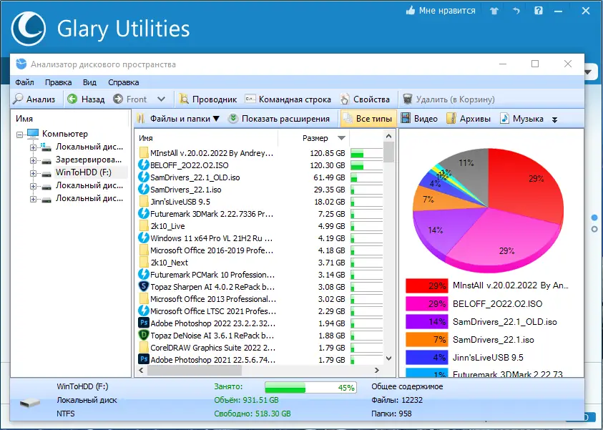Open history dropdown next to Front
603x430 pixels.
point(162,99)
